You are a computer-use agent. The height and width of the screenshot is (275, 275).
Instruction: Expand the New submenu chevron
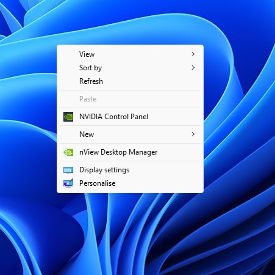pos(193,134)
